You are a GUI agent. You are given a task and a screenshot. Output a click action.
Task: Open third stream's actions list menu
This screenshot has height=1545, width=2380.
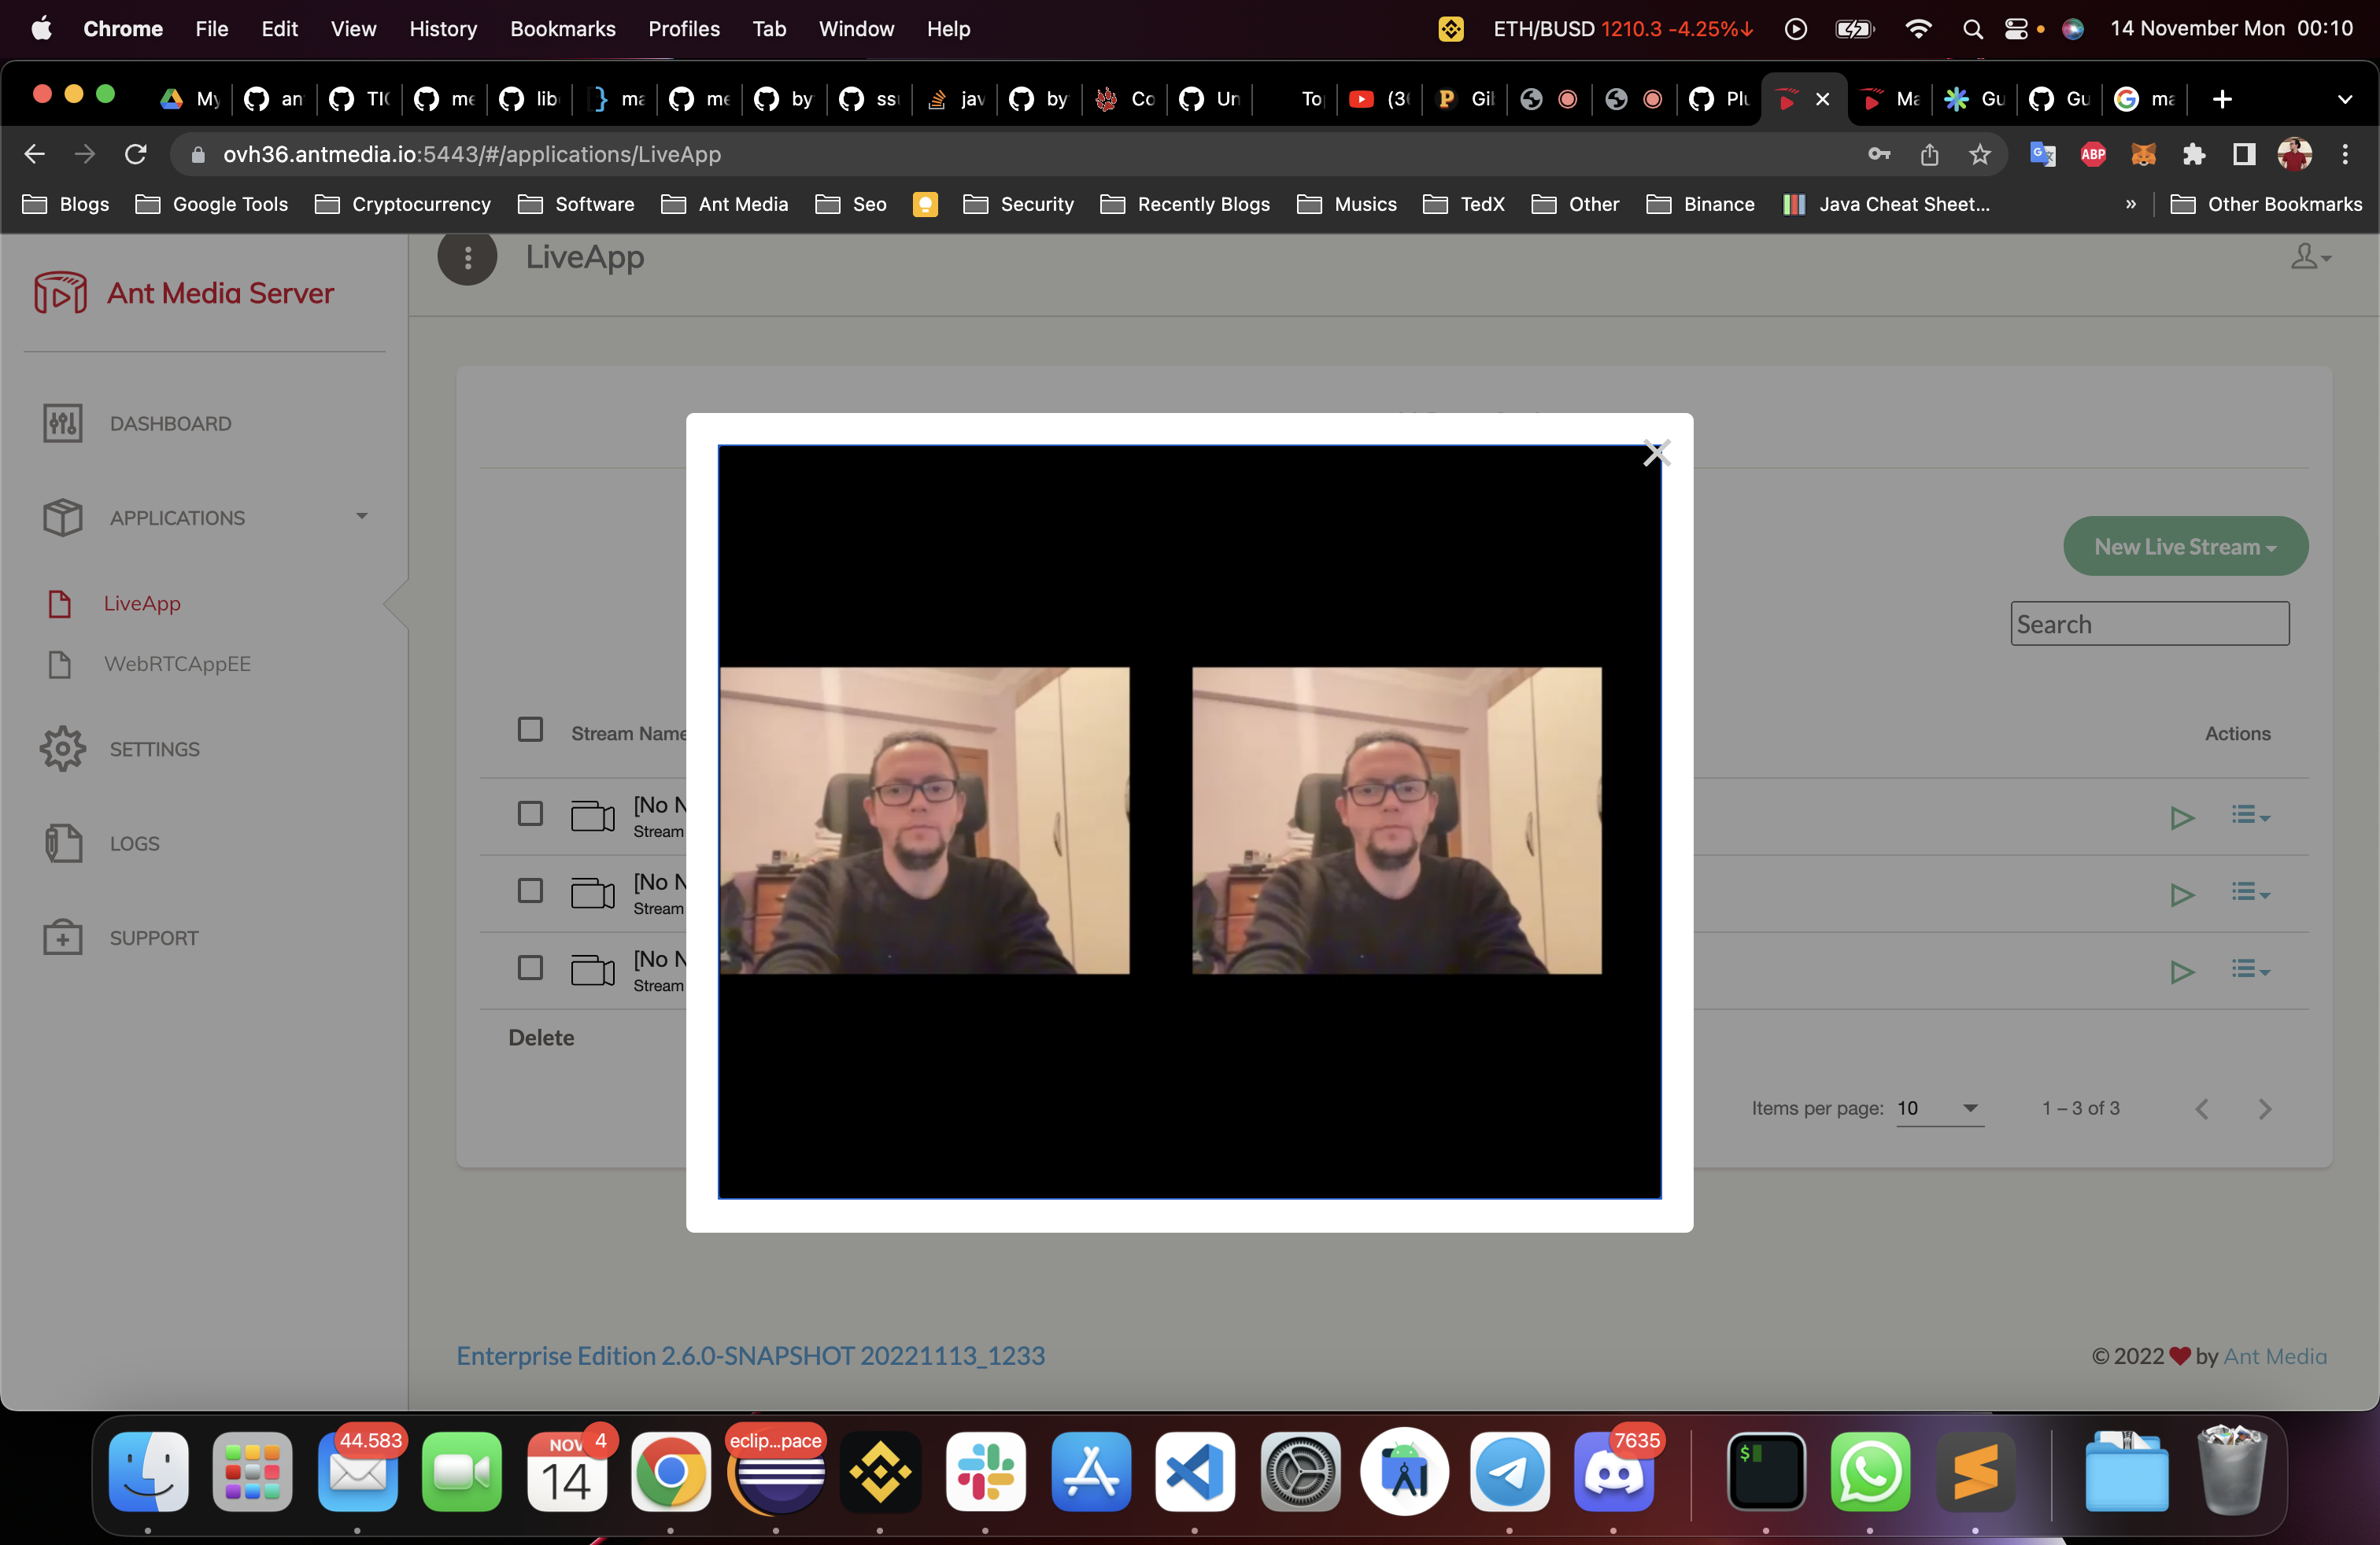coord(2249,969)
